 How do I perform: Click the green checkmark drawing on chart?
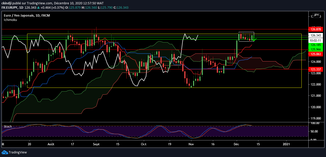(x=255, y=40)
